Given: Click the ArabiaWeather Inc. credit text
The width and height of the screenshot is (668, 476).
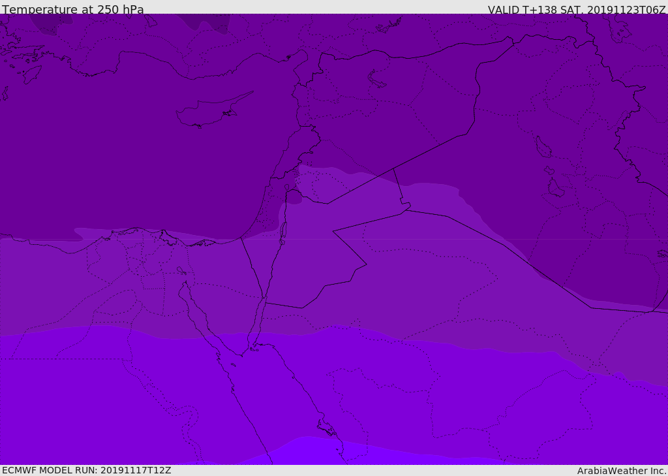Looking at the screenshot, I should pos(621,471).
